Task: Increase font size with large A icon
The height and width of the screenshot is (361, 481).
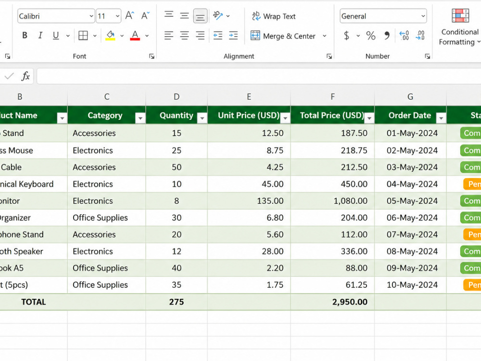Action: (130, 16)
